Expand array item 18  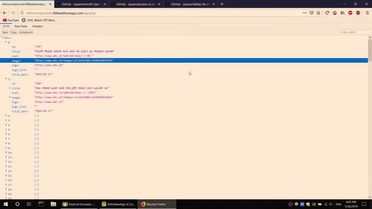(6, 189)
